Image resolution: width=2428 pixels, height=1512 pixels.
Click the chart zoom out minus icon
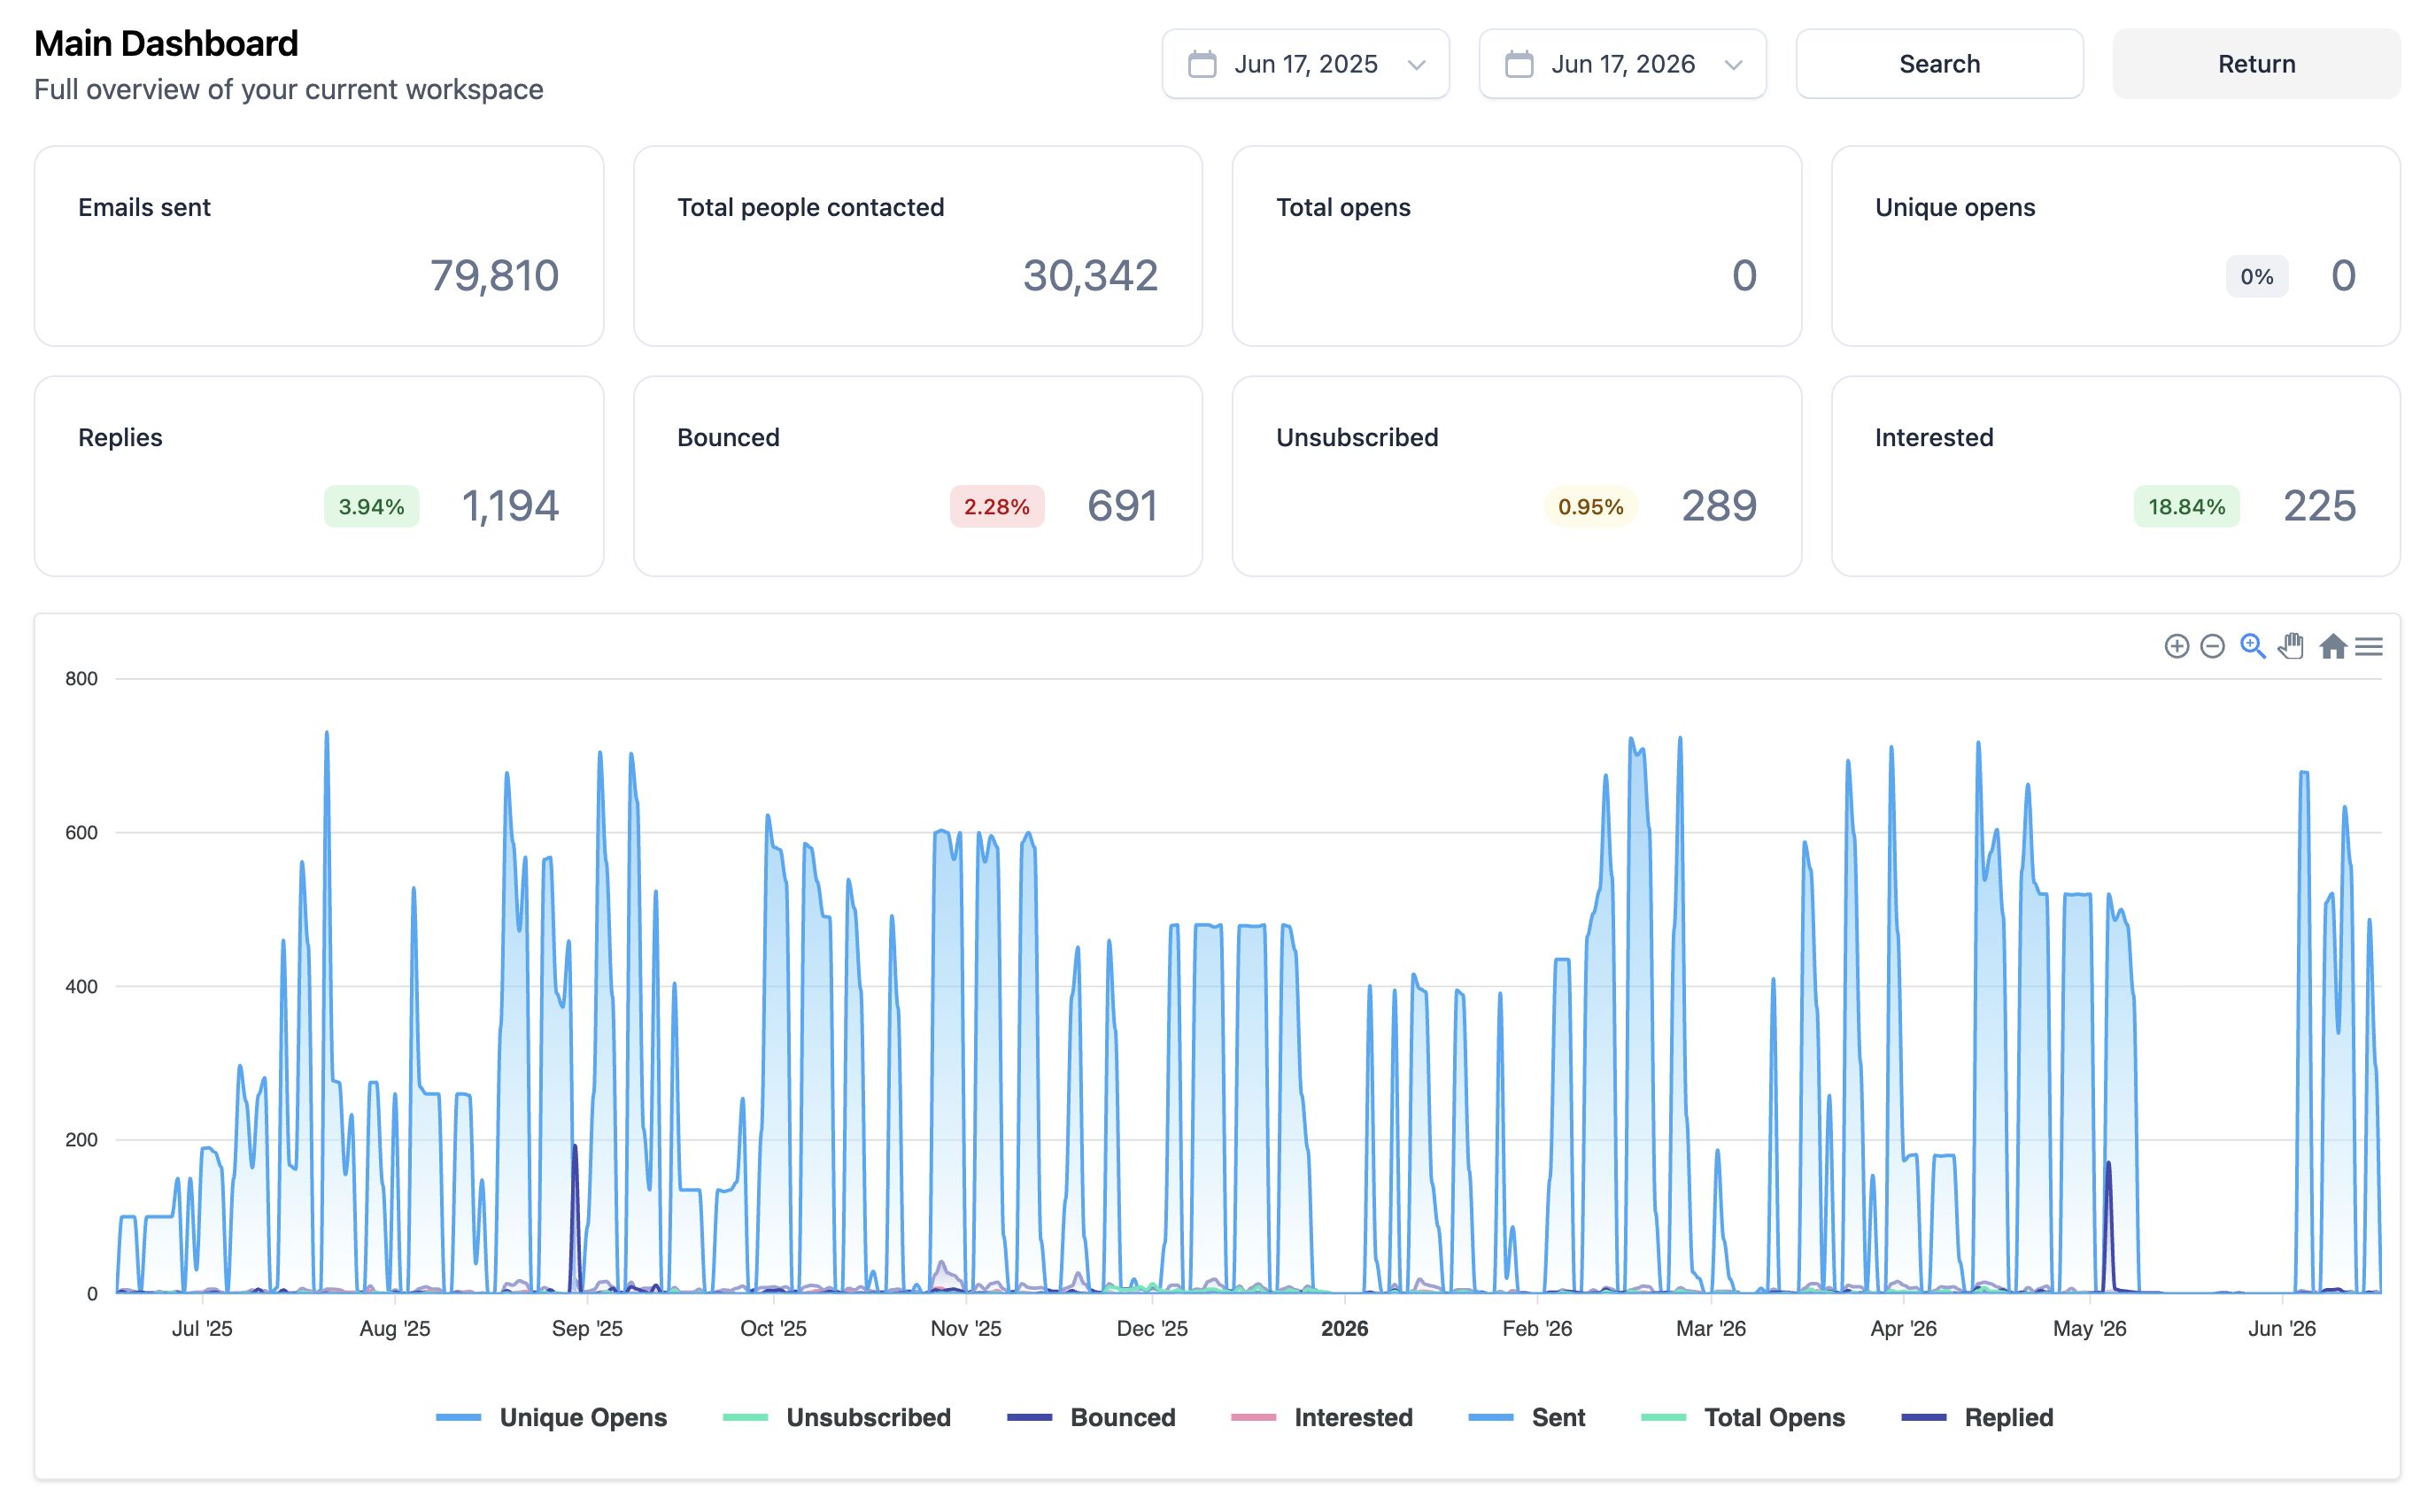pos(2212,646)
